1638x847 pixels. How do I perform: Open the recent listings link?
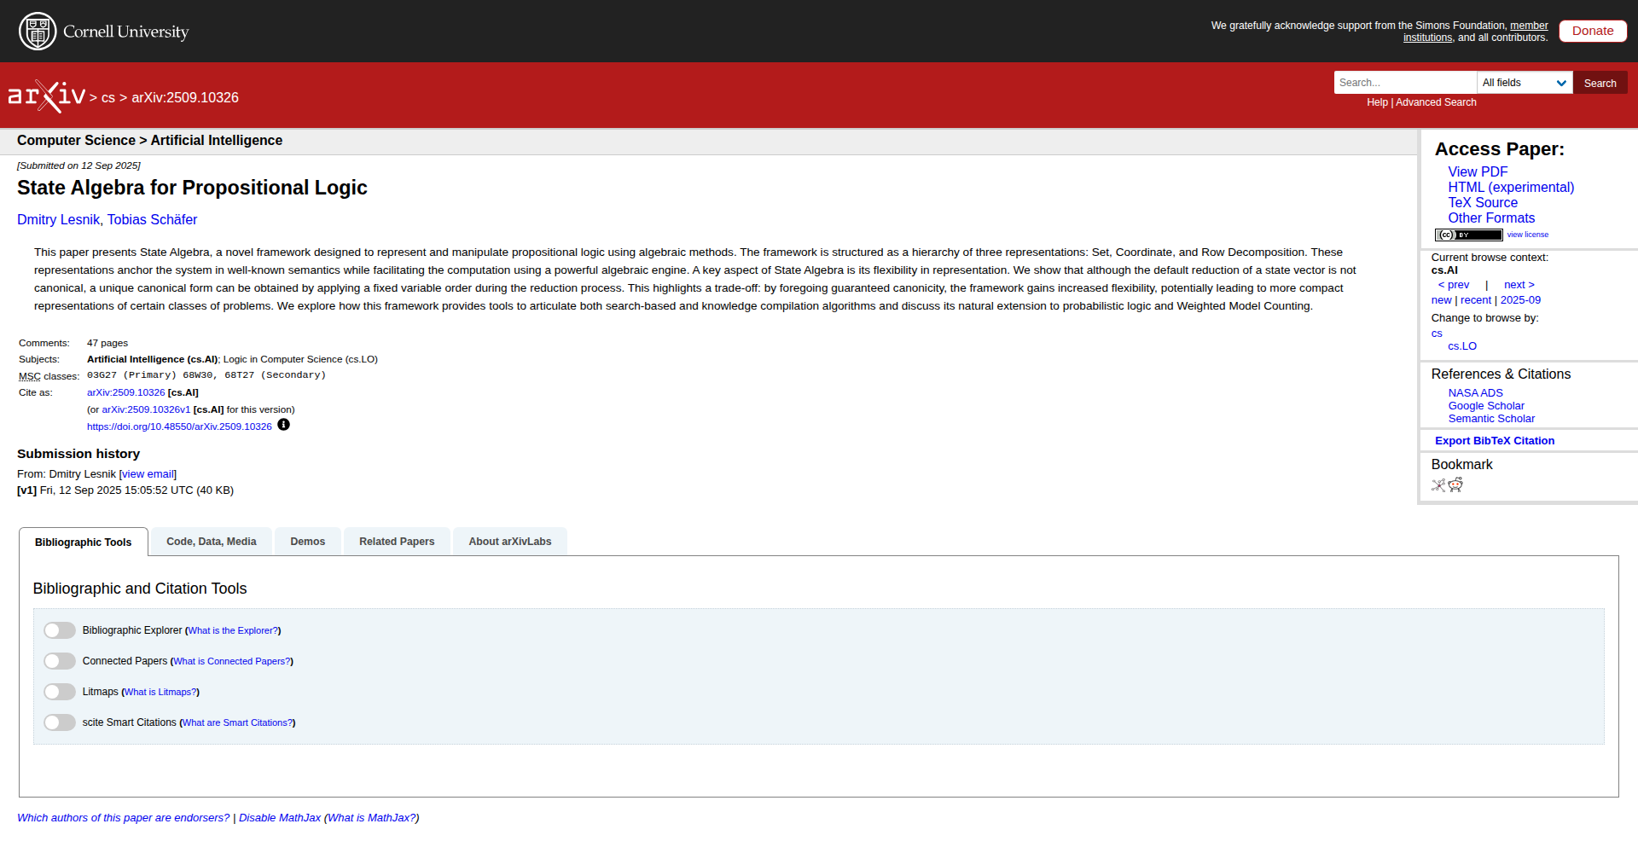click(x=1476, y=300)
